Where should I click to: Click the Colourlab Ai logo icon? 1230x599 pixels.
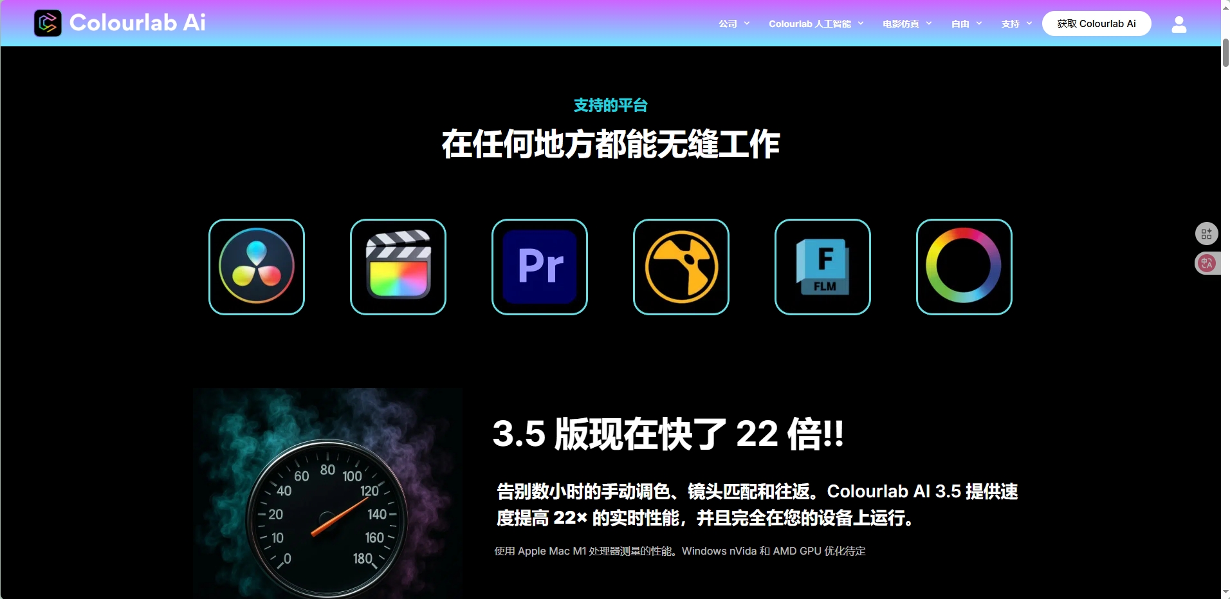pos(48,23)
